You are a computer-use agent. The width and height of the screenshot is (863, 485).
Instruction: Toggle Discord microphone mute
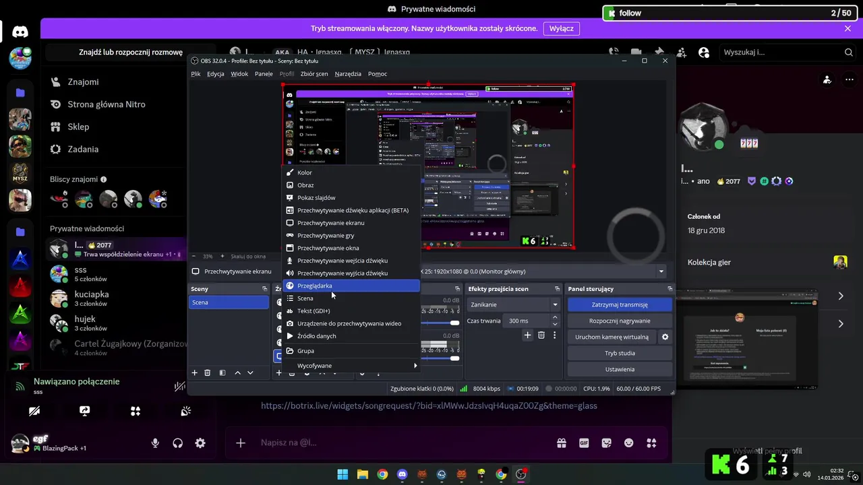click(155, 443)
